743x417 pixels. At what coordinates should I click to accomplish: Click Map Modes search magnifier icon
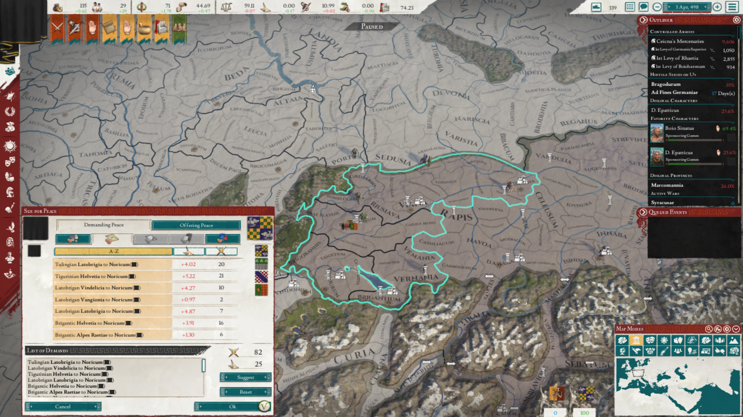[709, 329]
